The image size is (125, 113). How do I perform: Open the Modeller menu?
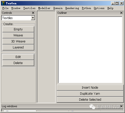tap(44, 8)
